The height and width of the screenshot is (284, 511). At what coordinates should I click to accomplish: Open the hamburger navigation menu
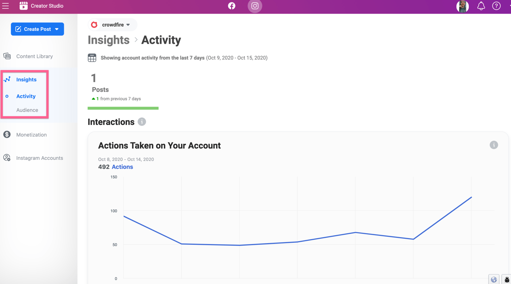pyautogui.click(x=5, y=6)
